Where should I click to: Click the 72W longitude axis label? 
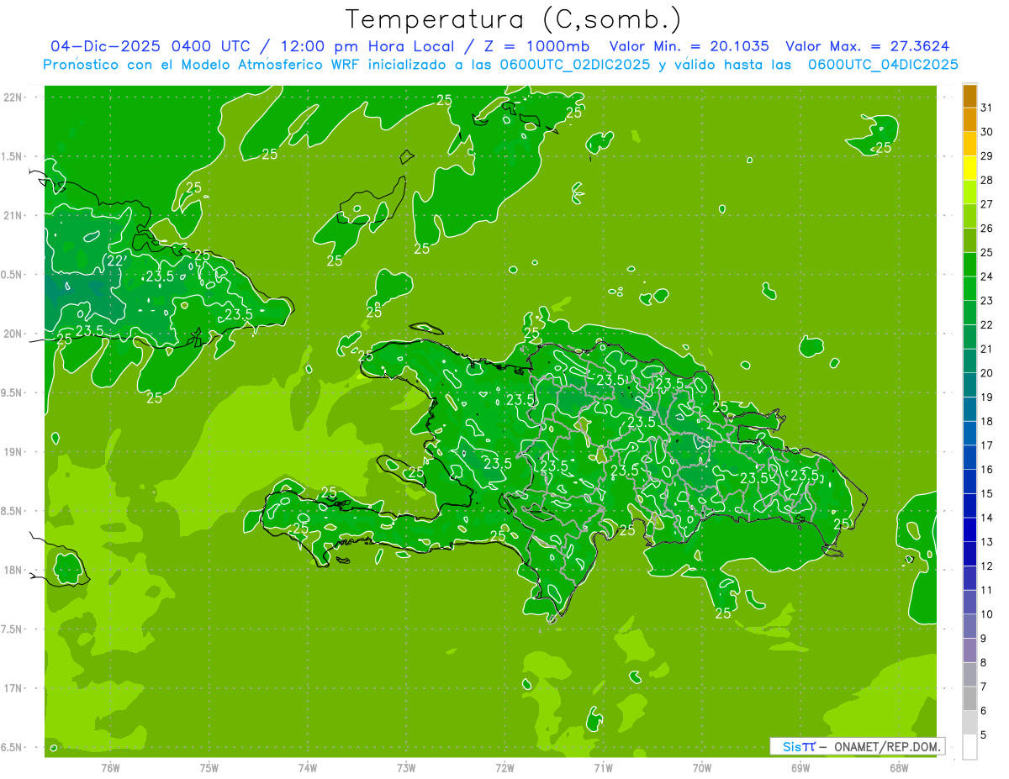[x=504, y=768]
